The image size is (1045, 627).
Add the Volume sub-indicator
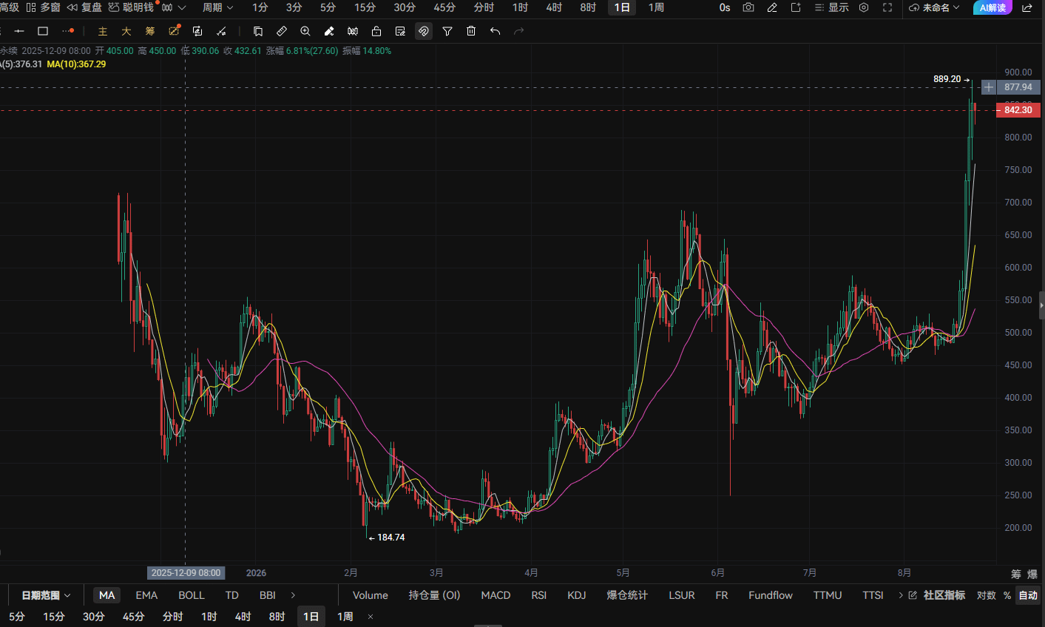371,595
